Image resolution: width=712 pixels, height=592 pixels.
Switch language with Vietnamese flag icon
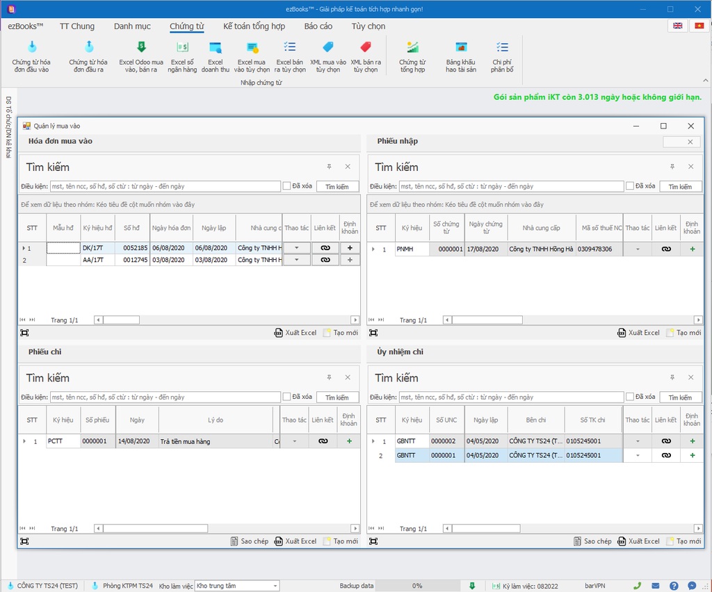[x=699, y=26]
